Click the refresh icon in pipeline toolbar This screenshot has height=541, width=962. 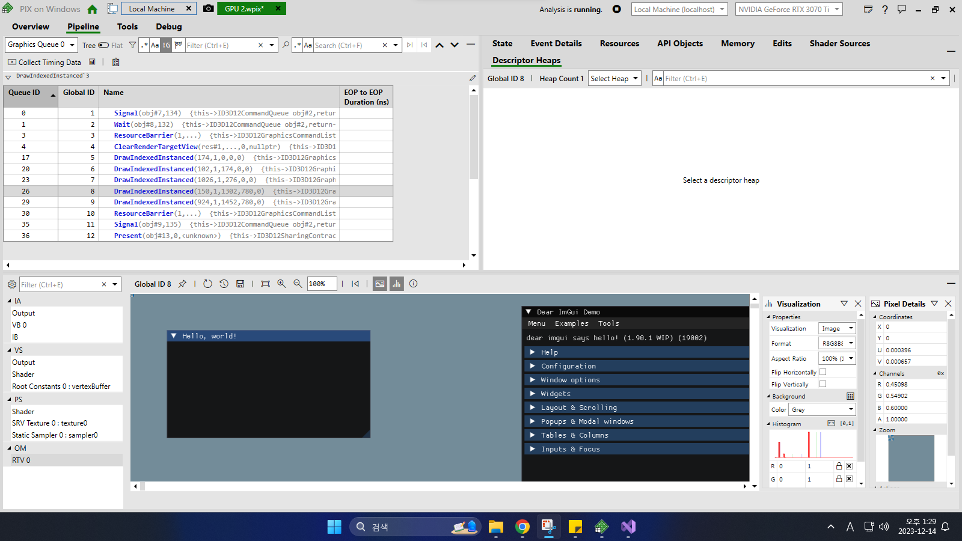click(207, 284)
